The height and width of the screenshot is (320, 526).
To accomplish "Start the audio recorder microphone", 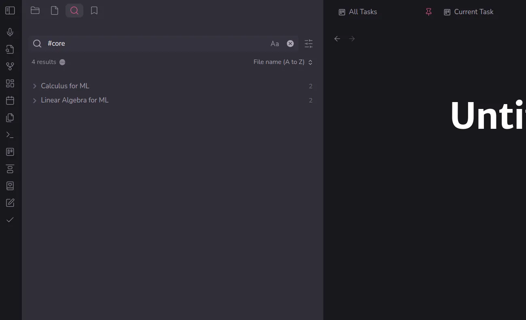I will point(10,32).
